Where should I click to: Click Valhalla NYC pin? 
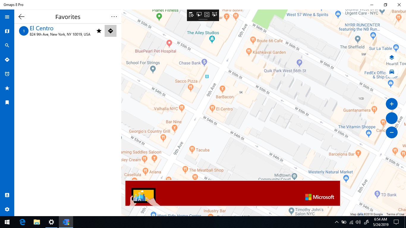182,108
